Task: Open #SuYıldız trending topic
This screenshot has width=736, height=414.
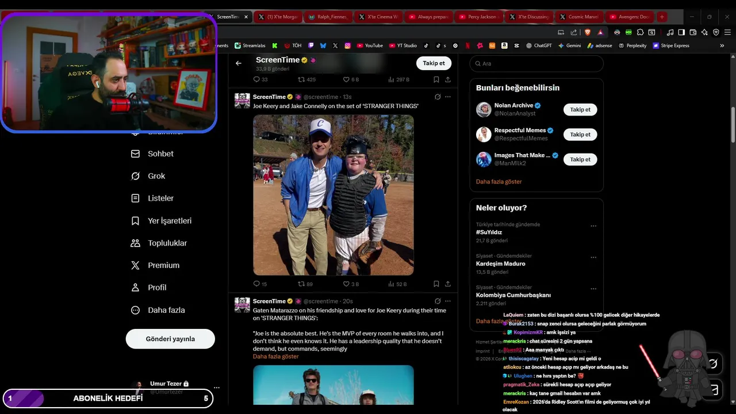Action: pos(489,232)
